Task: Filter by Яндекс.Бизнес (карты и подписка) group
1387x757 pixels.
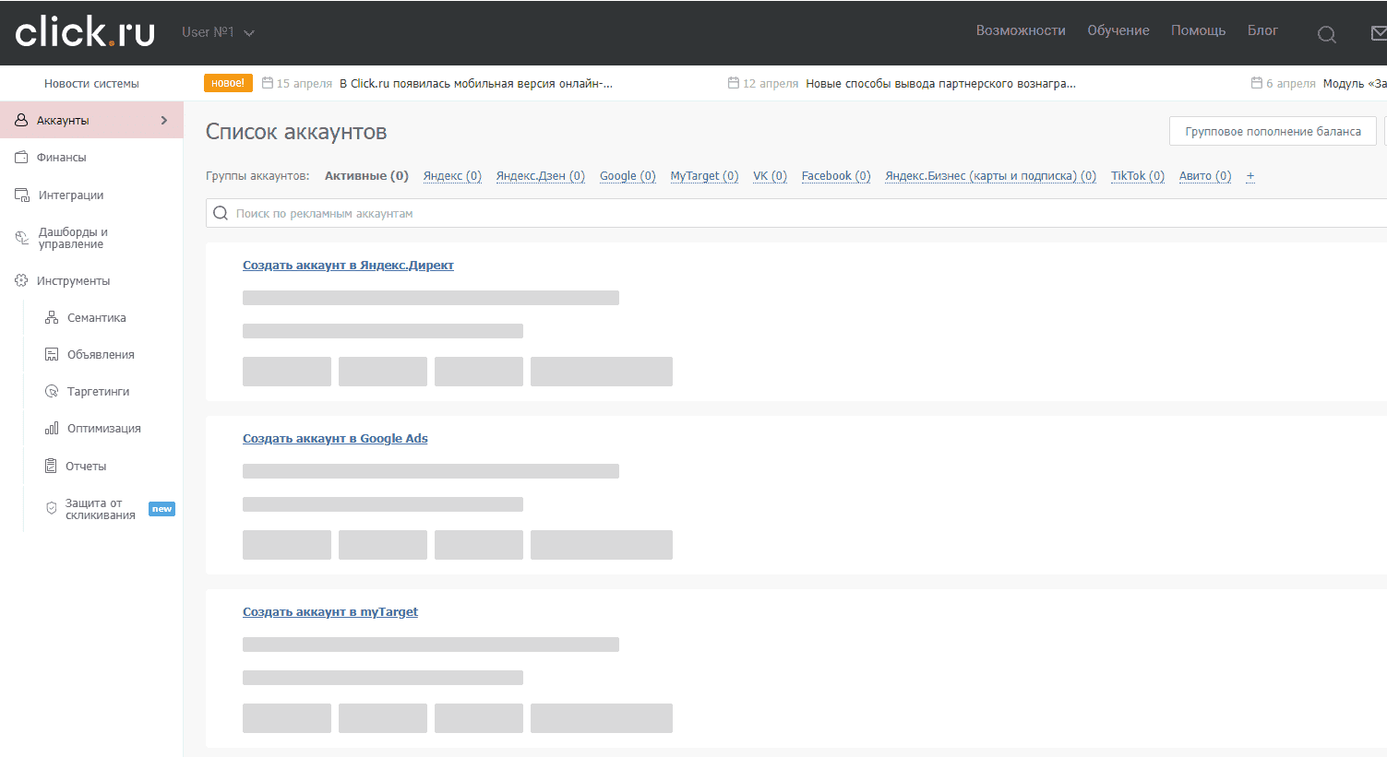Action: pos(990,176)
